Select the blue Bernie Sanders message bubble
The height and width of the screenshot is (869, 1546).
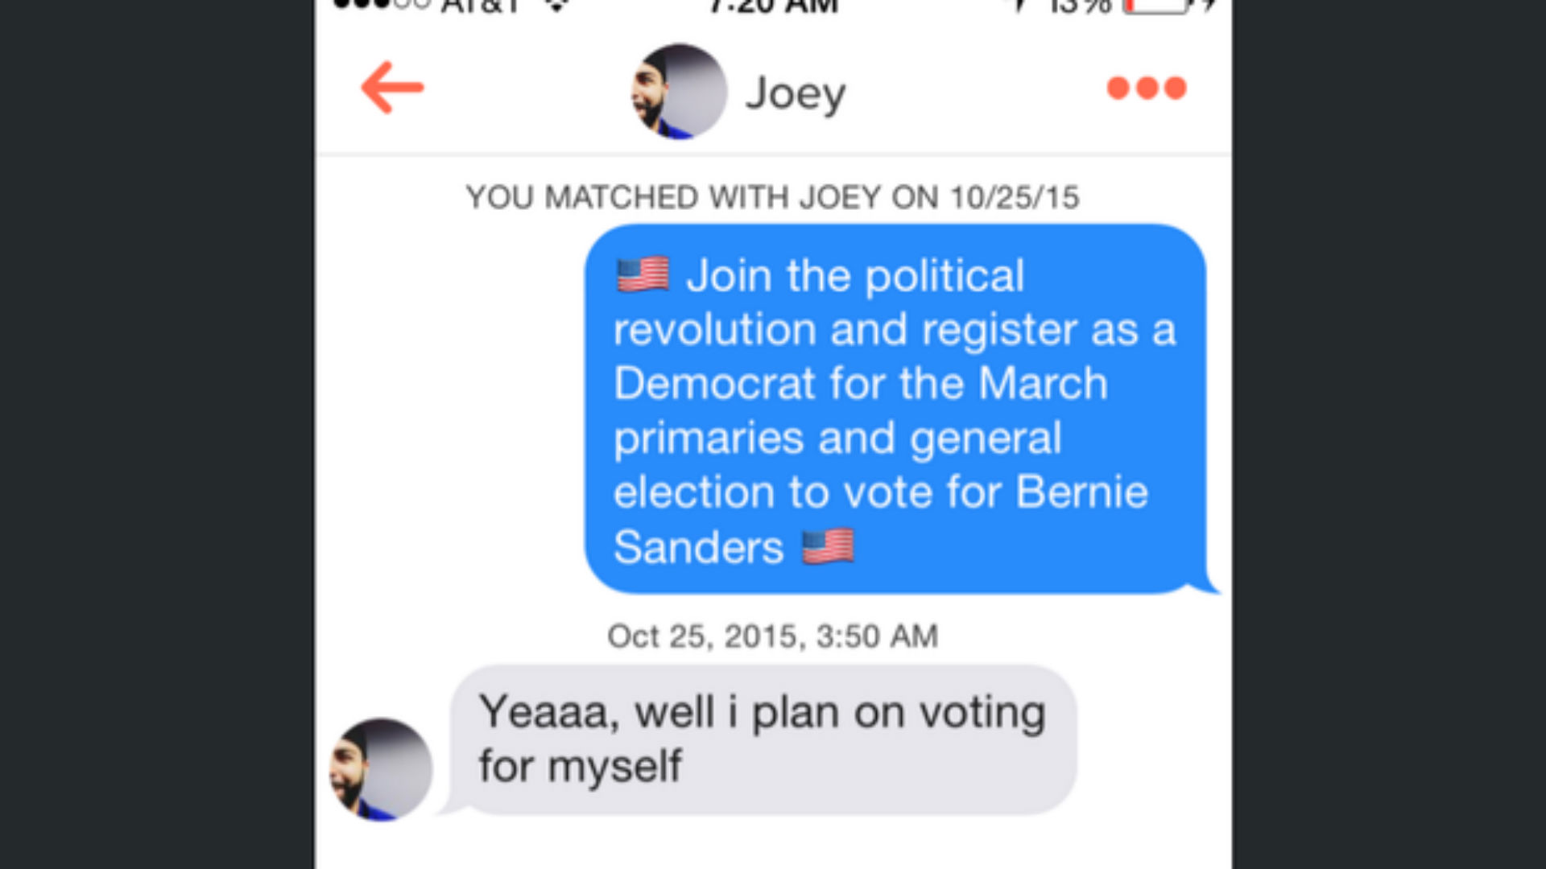pyautogui.click(x=894, y=410)
